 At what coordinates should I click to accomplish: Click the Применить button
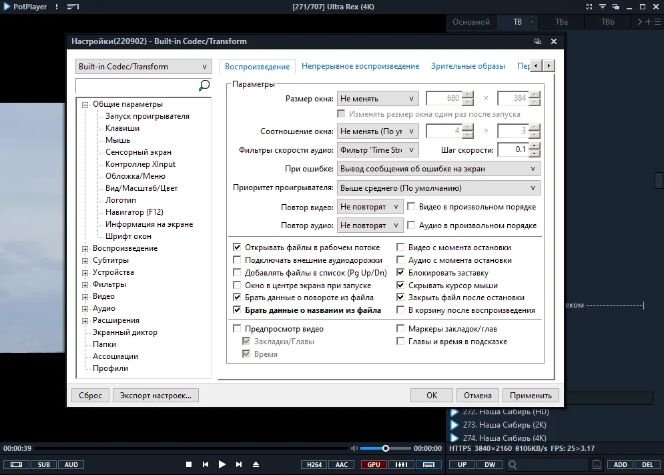point(531,396)
